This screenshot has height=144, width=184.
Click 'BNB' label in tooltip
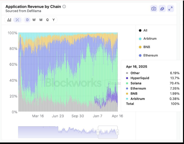point(134,94)
